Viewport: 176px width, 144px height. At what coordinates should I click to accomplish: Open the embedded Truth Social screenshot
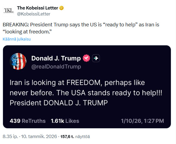pyautogui.click(x=87, y=87)
